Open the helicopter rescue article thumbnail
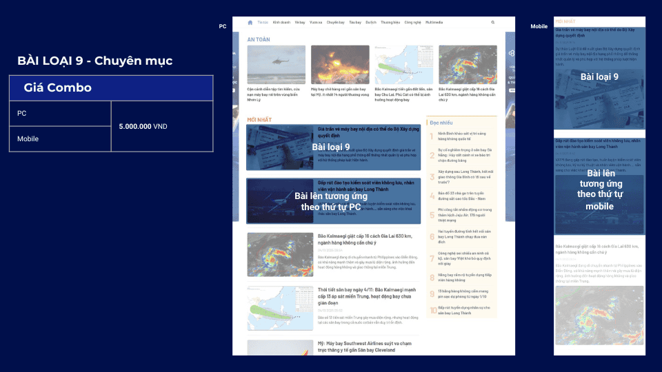This screenshot has width=662, height=372. pyautogui.click(x=276, y=65)
